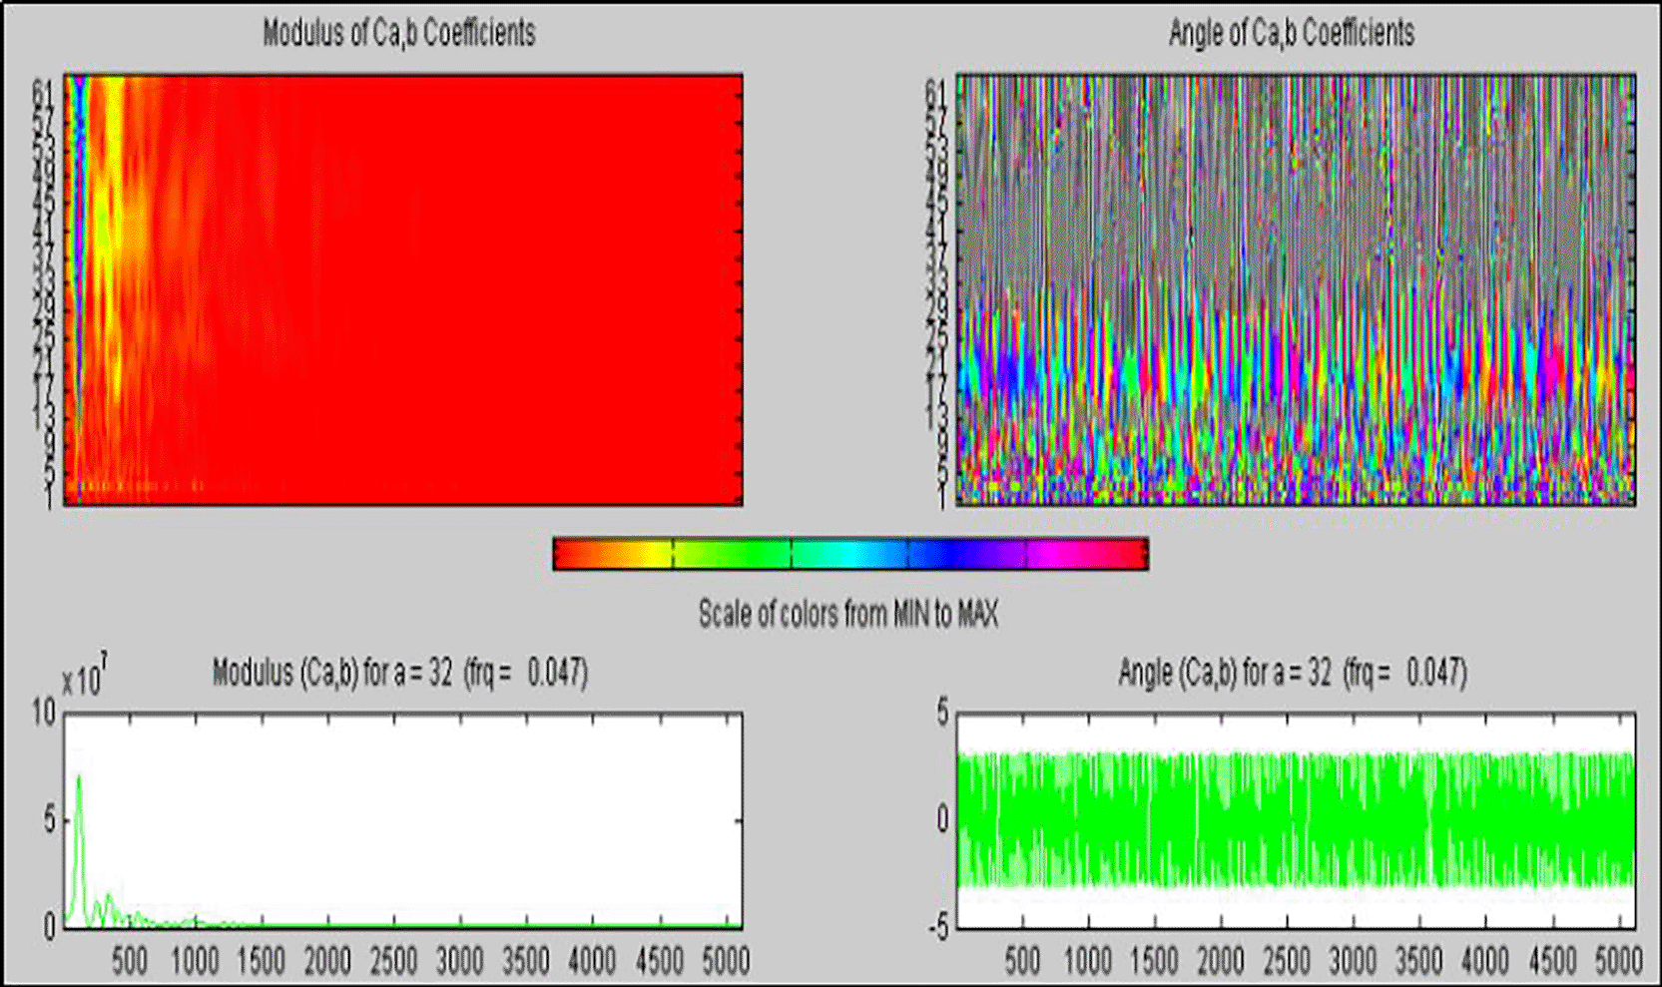Click the tallest green peak in modulus line plot
The image size is (1662, 987).
point(79,778)
